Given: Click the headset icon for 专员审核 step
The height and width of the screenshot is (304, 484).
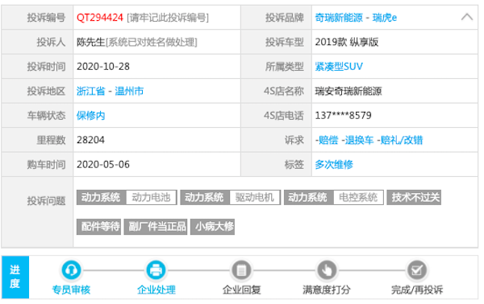Looking at the screenshot, I should tap(71, 270).
